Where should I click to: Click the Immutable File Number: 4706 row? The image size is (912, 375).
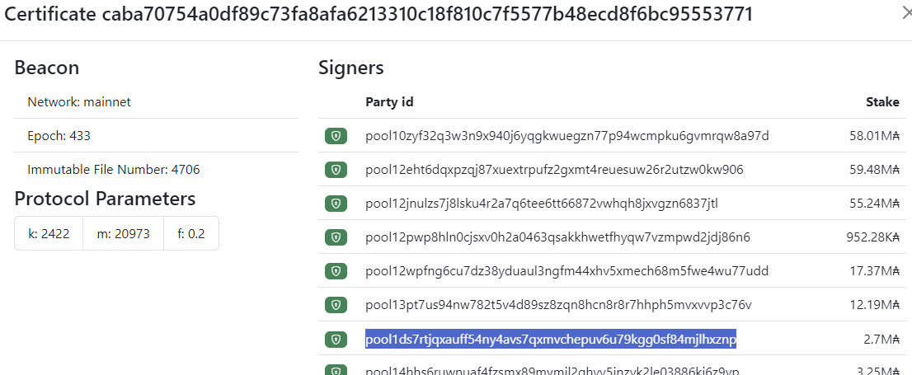(157, 170)
